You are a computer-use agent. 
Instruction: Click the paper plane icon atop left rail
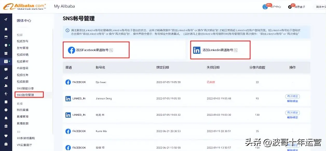(6, 20)
